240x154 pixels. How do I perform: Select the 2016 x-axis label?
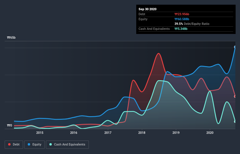point(74,133)
